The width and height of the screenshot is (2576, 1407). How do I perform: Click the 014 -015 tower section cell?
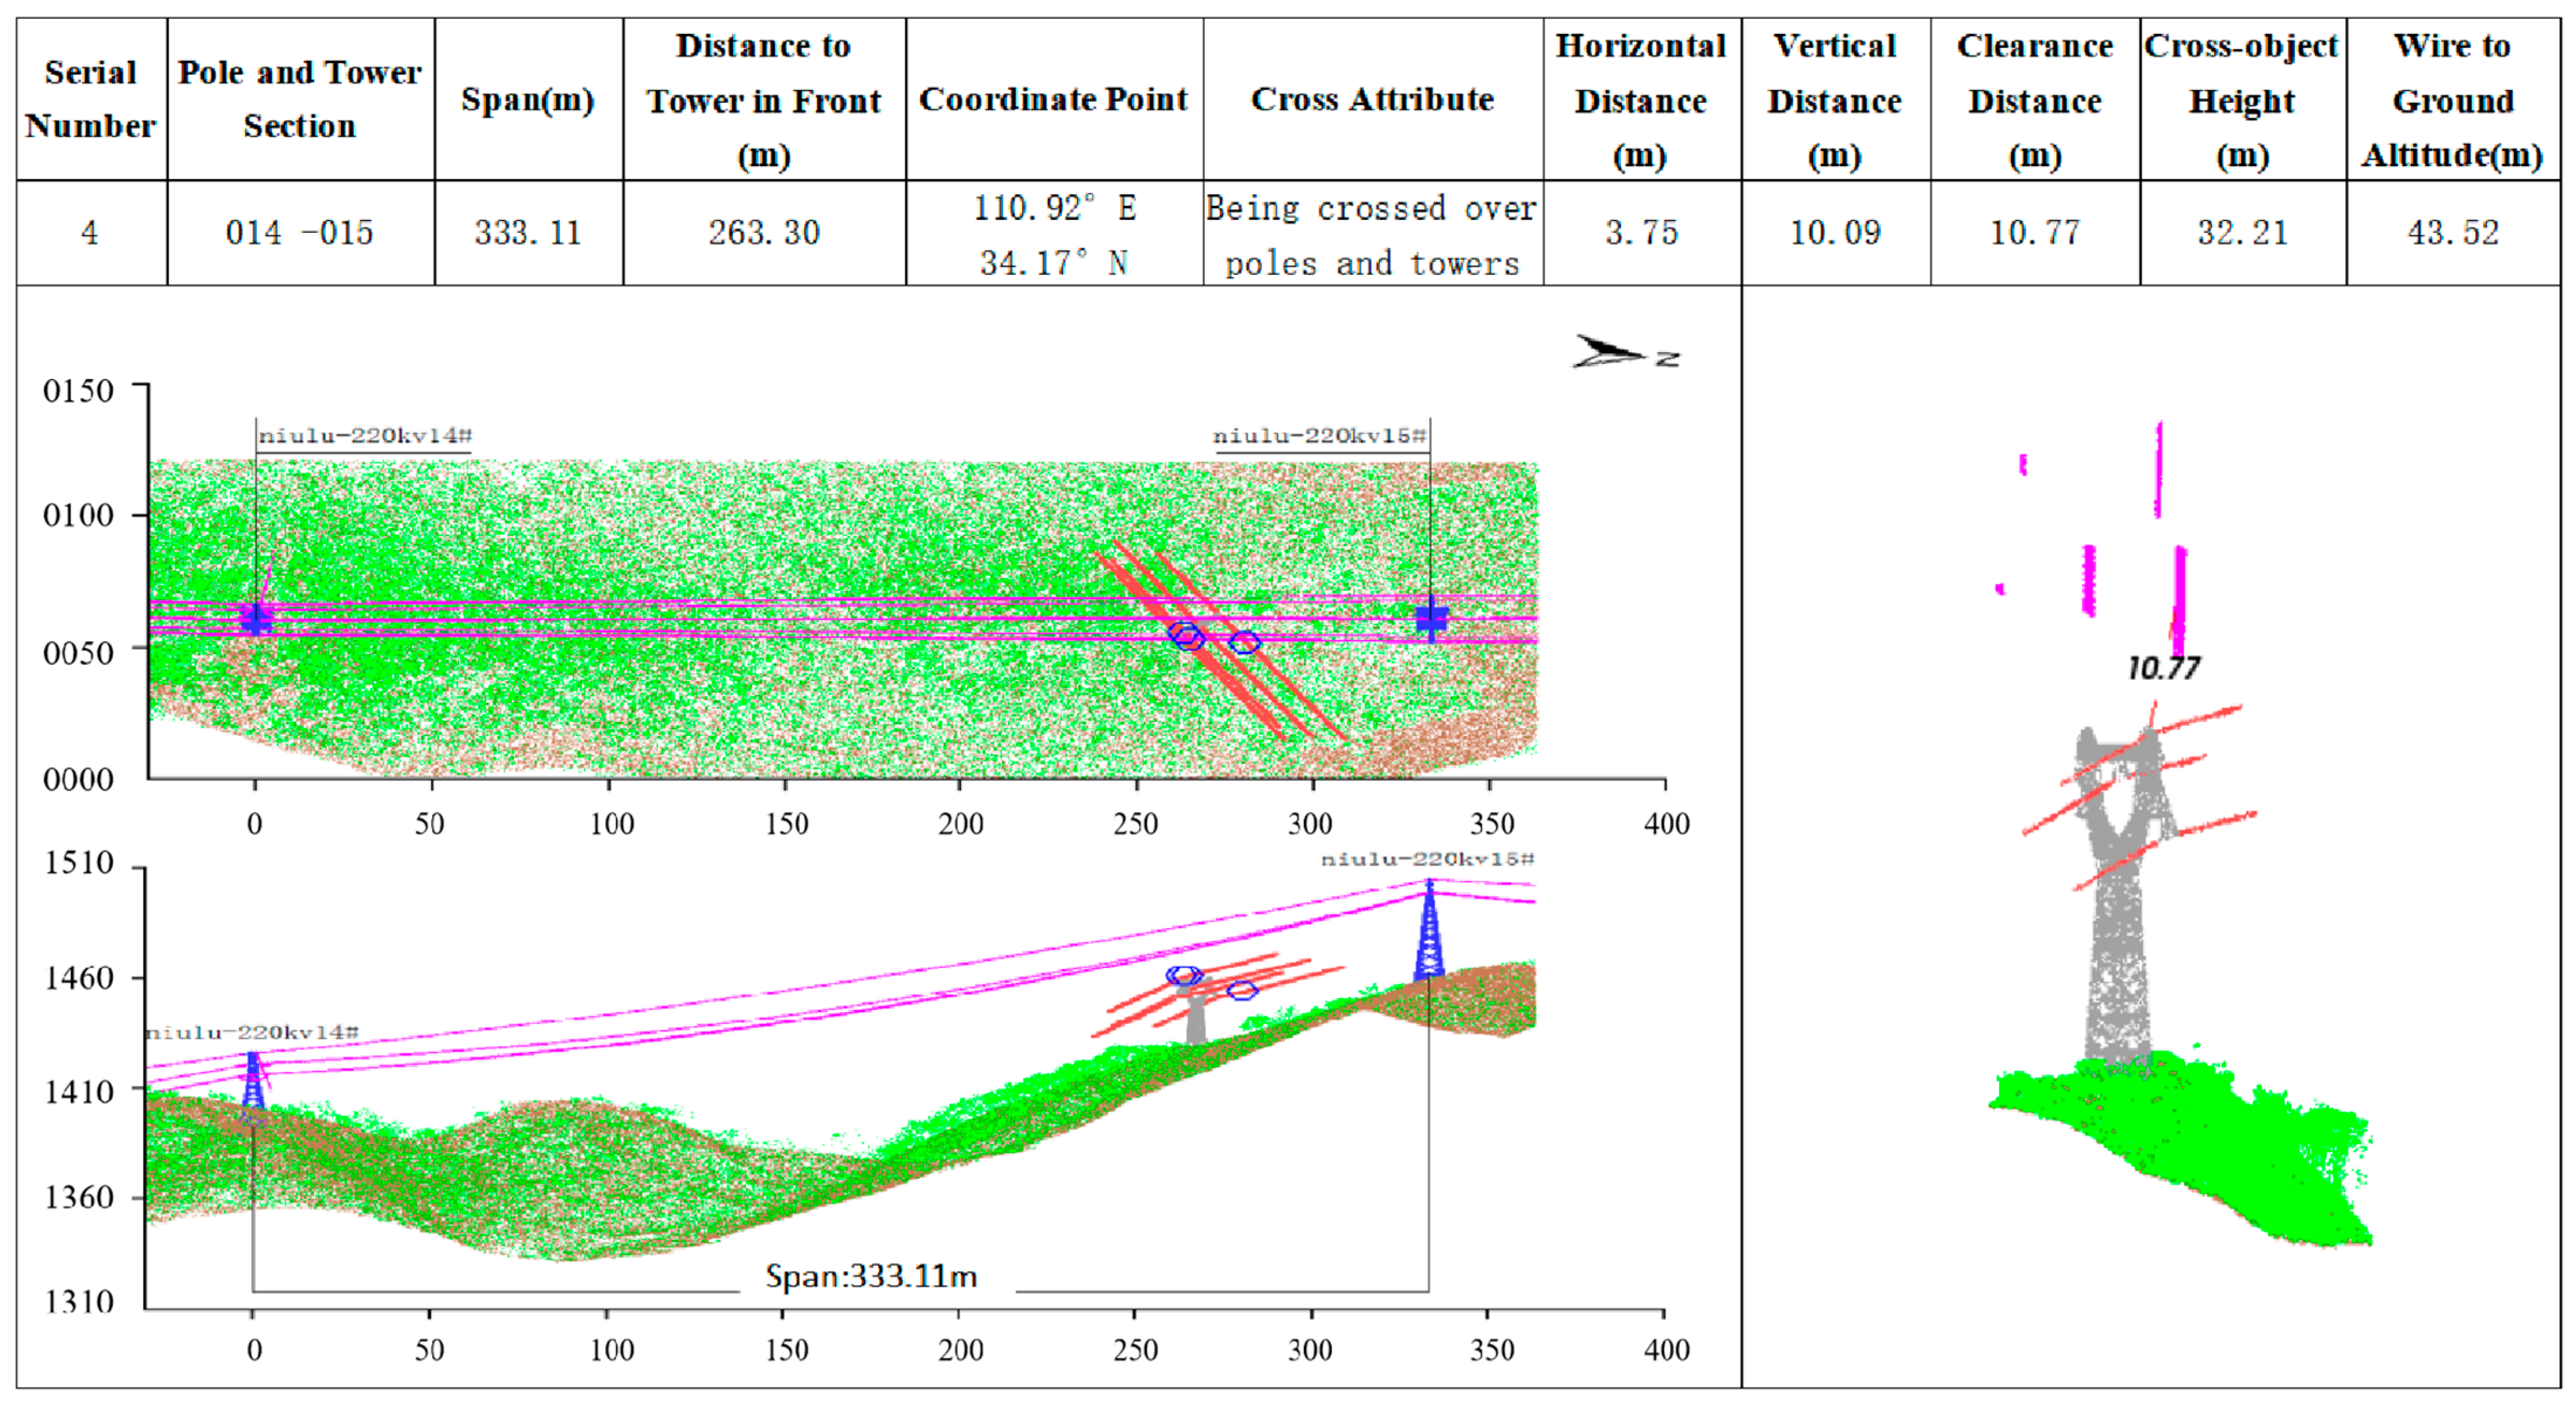(299, 233)
